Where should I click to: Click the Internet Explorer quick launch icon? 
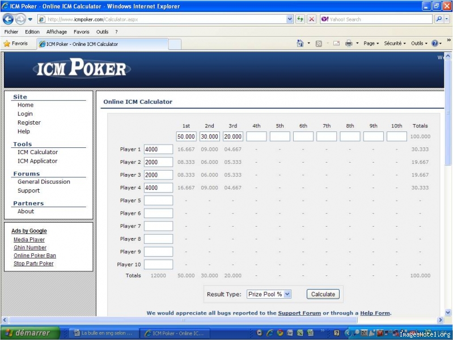pyautogui.click(x=269, y=333)
